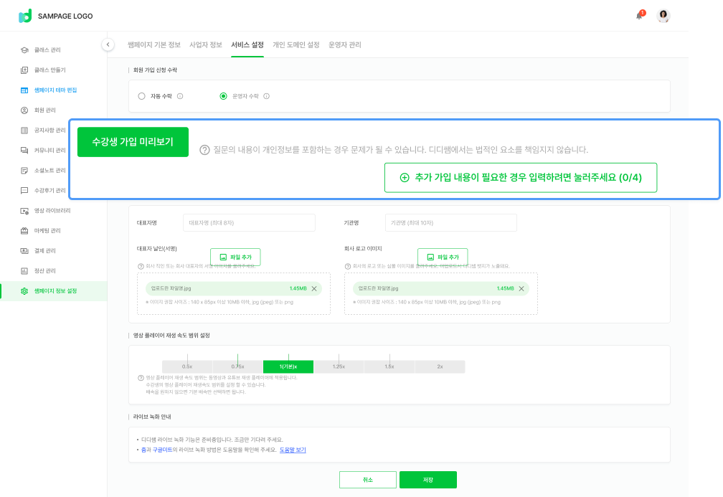Click the info icon beside 자동 수락
The image size is (723, 497).
pos(180,96)
